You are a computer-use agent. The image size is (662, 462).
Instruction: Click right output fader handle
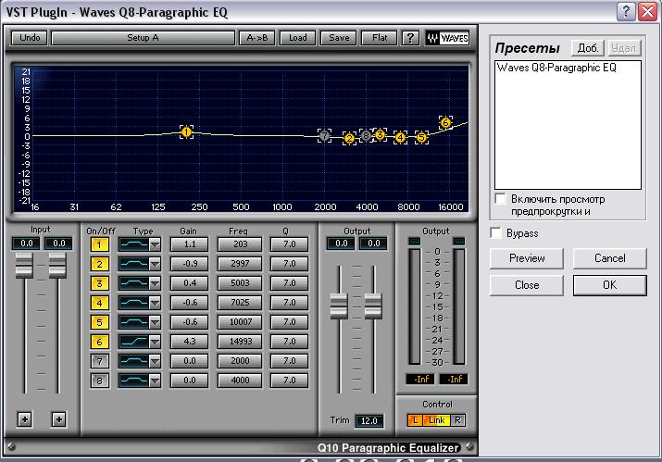(x=373, y=306)
